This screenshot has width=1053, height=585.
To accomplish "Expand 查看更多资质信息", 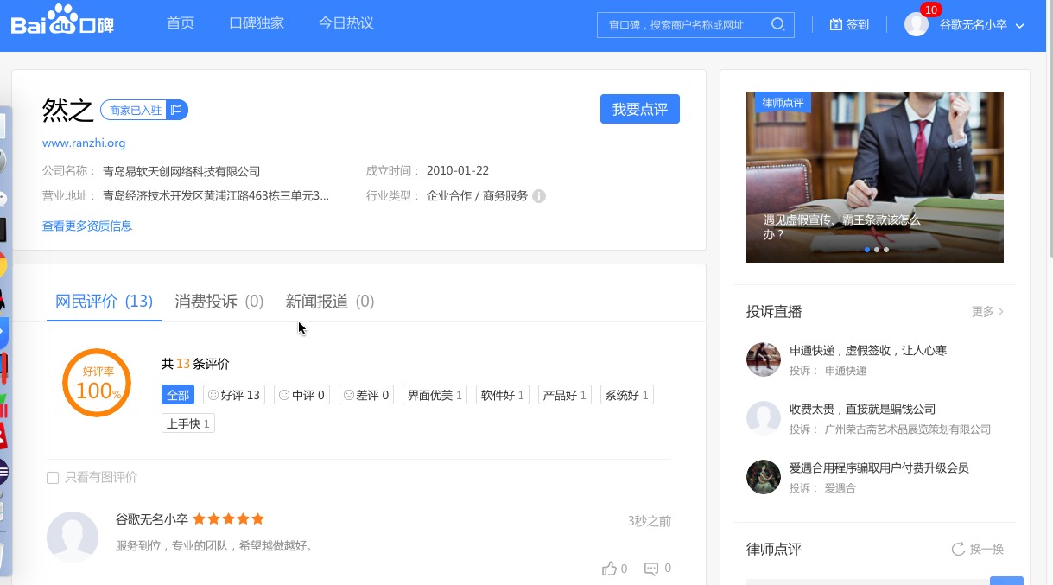I will point(87,226).
